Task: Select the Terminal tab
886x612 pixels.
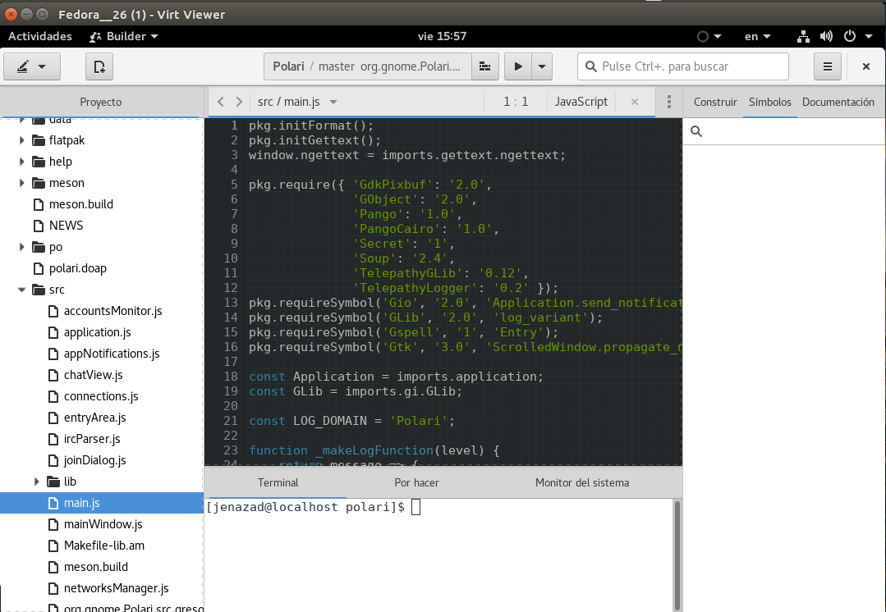Action: pos(278,482)
